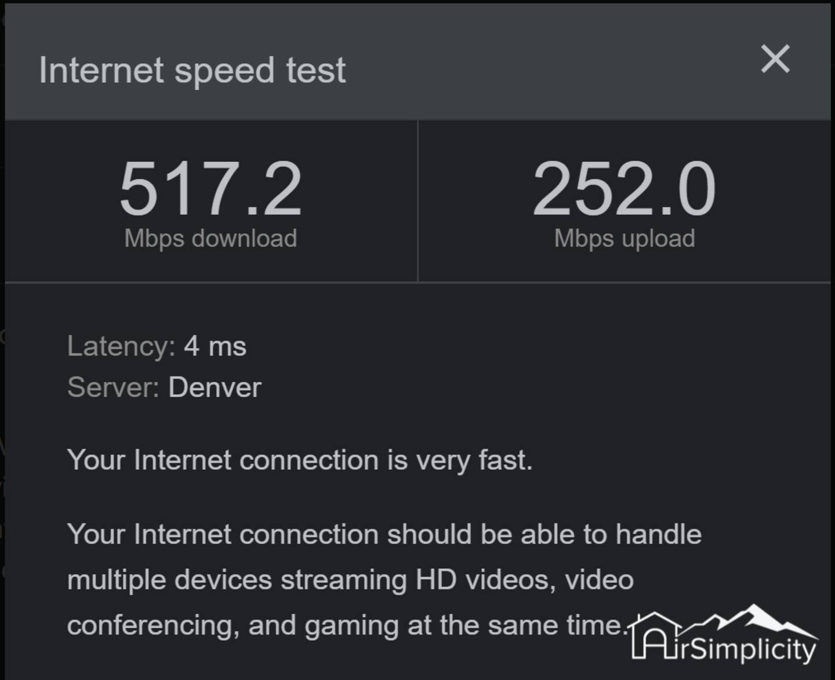The height and width of the screenshot is (680, 835).
Task: Click the '4 ms' latency value
Action: pos(215,346)
